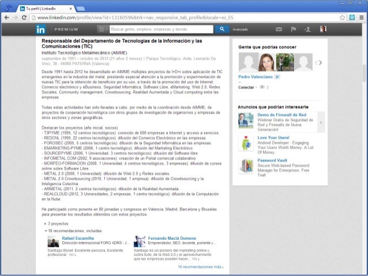Show previous people you may know

316,63
